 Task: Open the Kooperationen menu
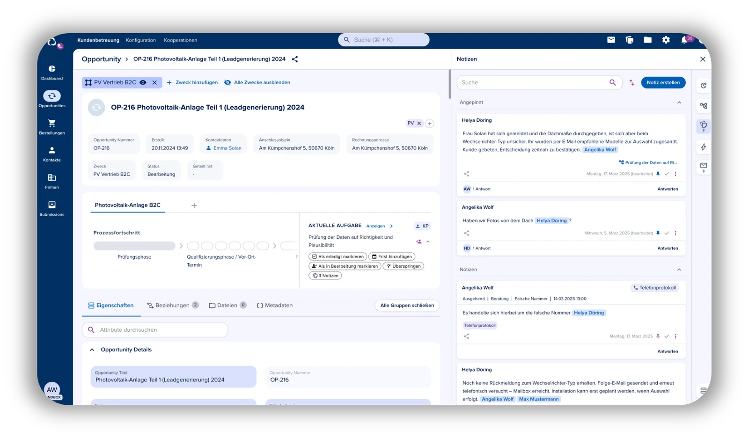pos(181,40)
